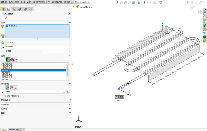Screen dimensions: 207x131
Task: Select the pressure openings type icon
Action: pos(12,60)
